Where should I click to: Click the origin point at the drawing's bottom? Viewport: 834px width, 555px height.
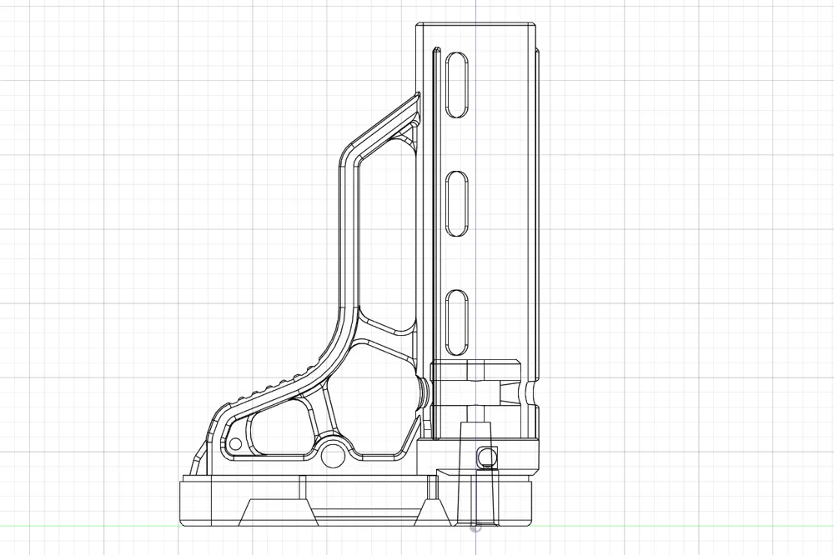475,527
